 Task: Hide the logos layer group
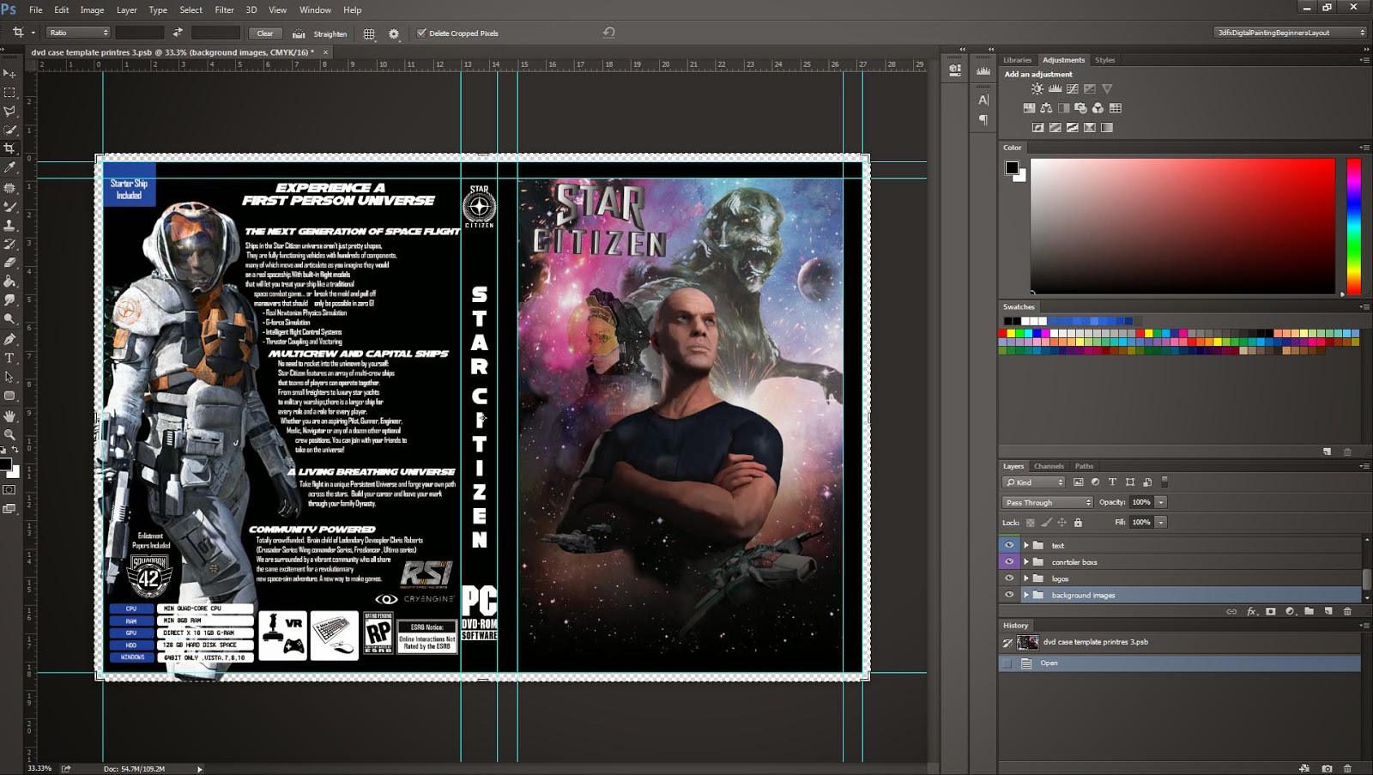1009,578
